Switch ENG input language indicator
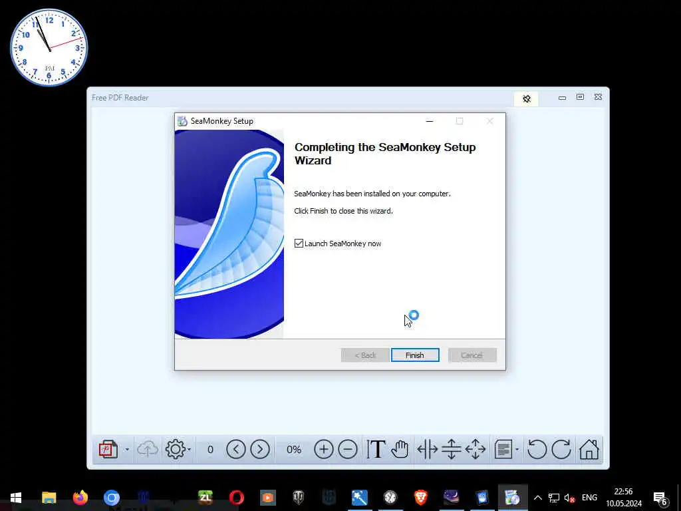Screen dimensions: 681x511 pos(589,498)
